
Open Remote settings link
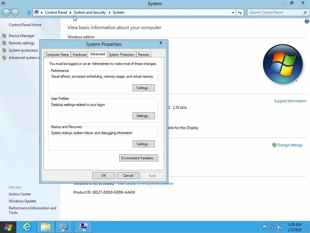coord(21,43)
